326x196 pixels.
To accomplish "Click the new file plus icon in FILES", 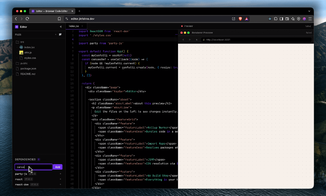I will 56,35.
